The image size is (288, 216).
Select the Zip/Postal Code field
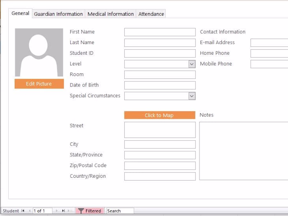point(160,166)
